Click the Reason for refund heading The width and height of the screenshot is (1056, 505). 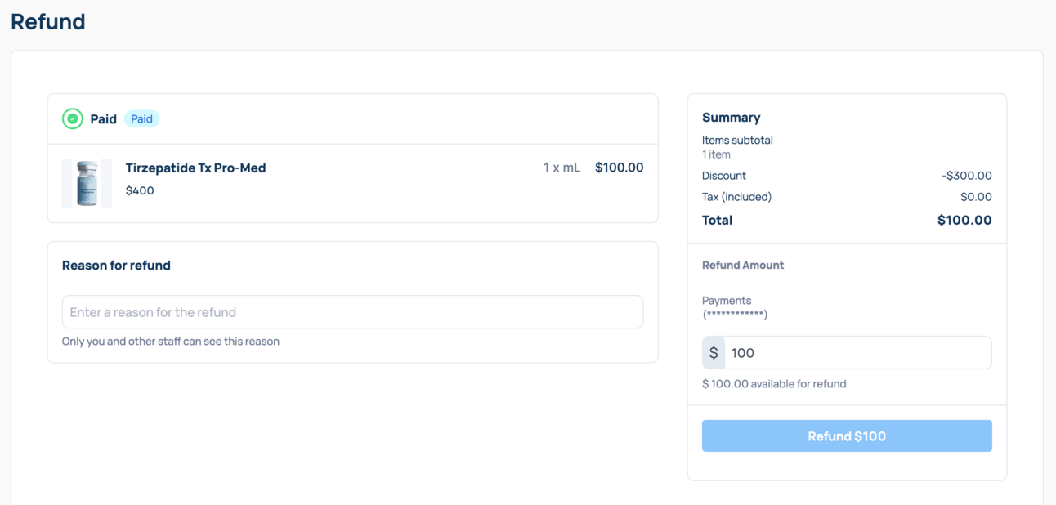(x=116, y=266)
